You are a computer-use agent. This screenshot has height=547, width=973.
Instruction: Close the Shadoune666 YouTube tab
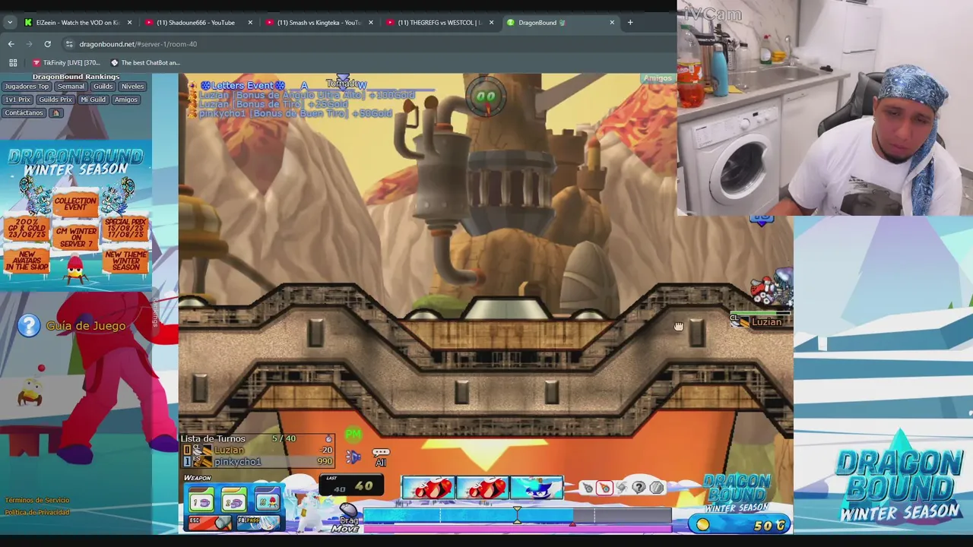tap(249, 22)
